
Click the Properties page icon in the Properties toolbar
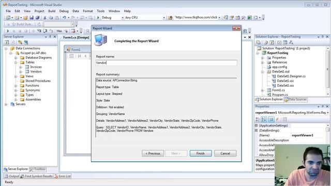(284, 119)
